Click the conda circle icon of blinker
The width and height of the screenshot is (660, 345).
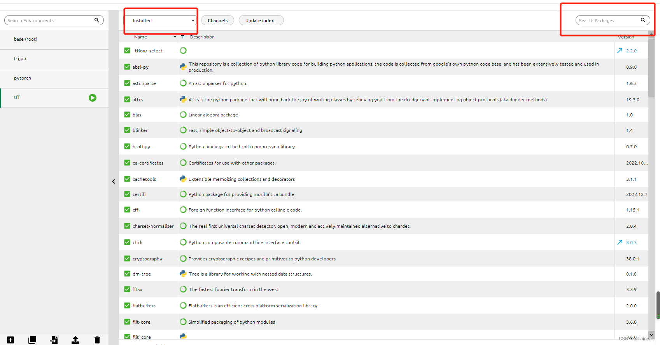coord(183,130)
